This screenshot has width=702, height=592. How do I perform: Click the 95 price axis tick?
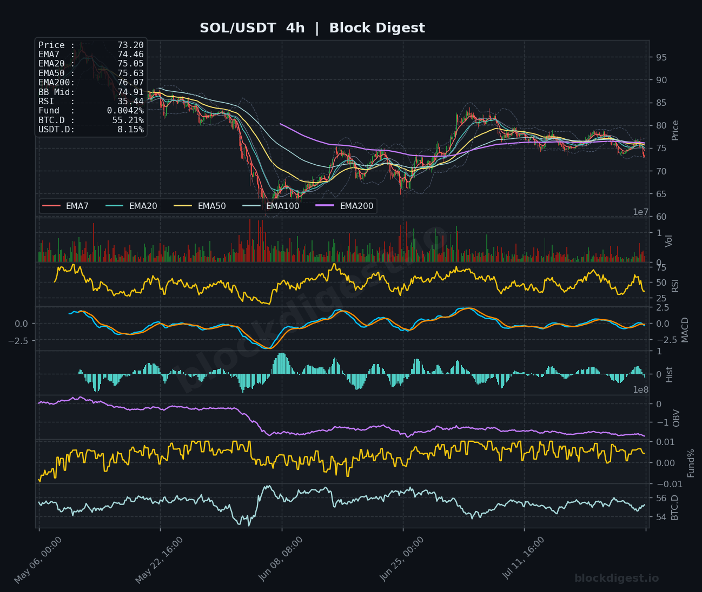(661, 57)
